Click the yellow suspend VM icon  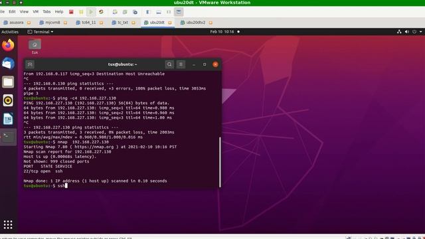point(81,12)
